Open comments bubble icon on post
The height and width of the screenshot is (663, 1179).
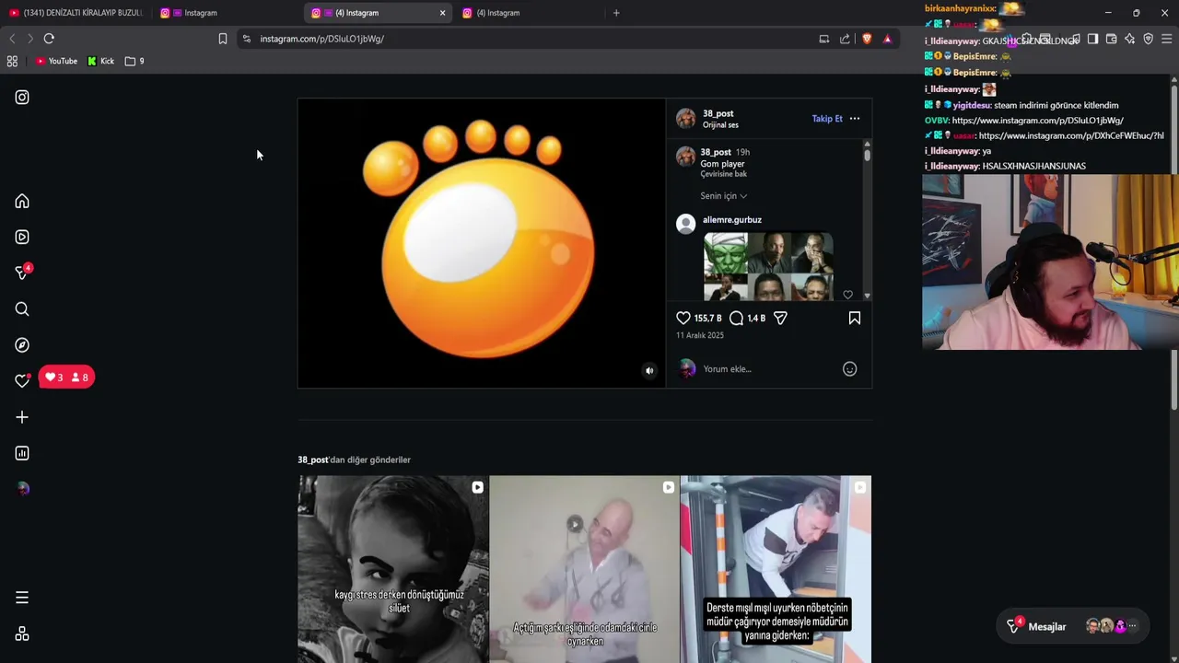tap(737, 318)
